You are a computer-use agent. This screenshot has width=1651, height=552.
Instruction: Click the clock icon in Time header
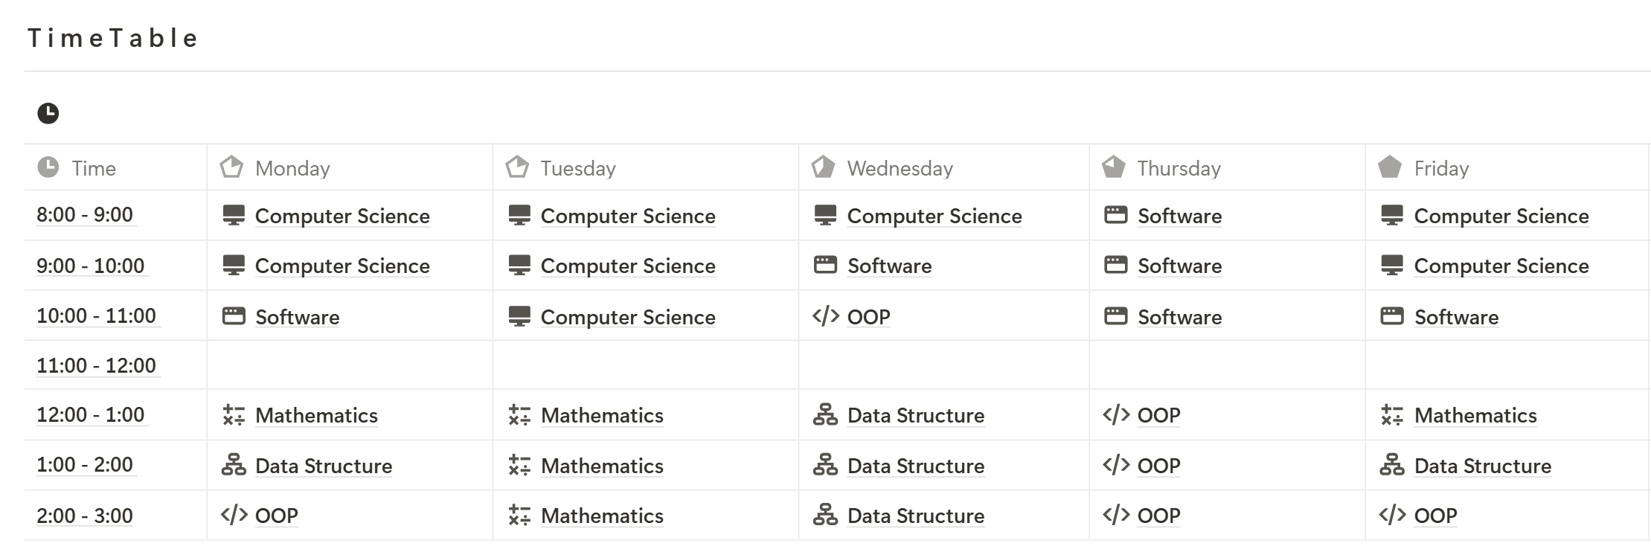coord(48,167)
